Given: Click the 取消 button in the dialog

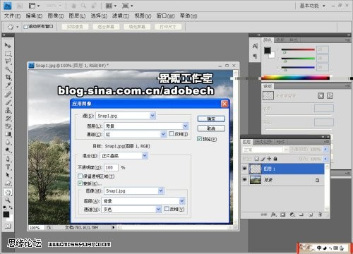Looking at the screenshot, I should [x=211, y=128].
